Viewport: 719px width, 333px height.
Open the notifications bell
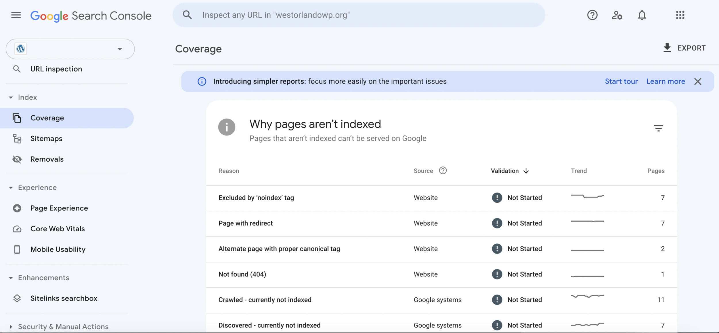click(x=642, y=15)
